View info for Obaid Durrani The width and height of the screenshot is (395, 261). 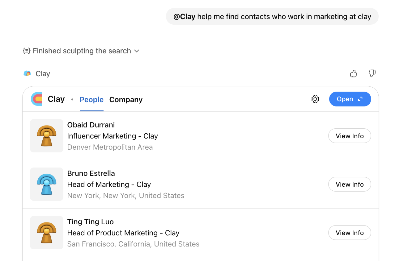350,136
